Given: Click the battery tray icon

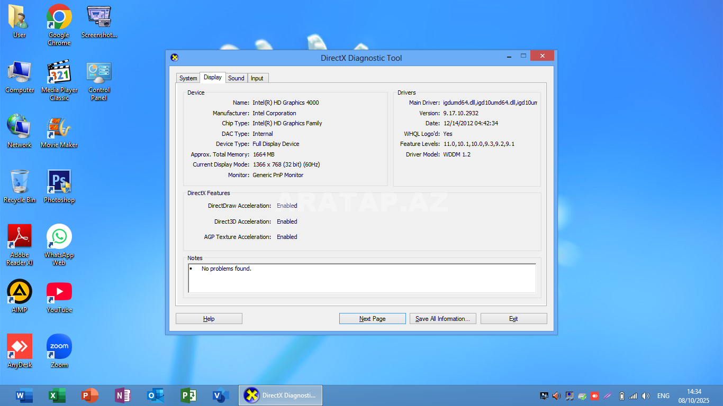Looking at the screenshot, I should [621, 396].
